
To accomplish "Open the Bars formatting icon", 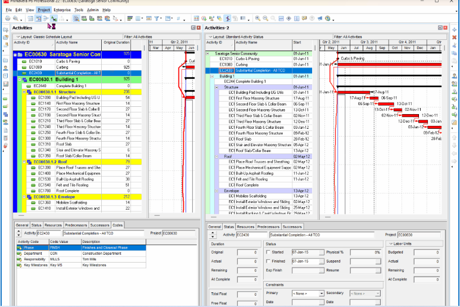I will 130,19.
